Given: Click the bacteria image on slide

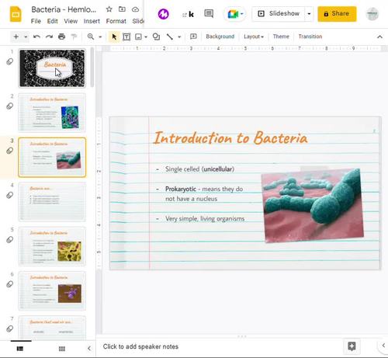Looking at the screenshot, I should tap(313, 206).
